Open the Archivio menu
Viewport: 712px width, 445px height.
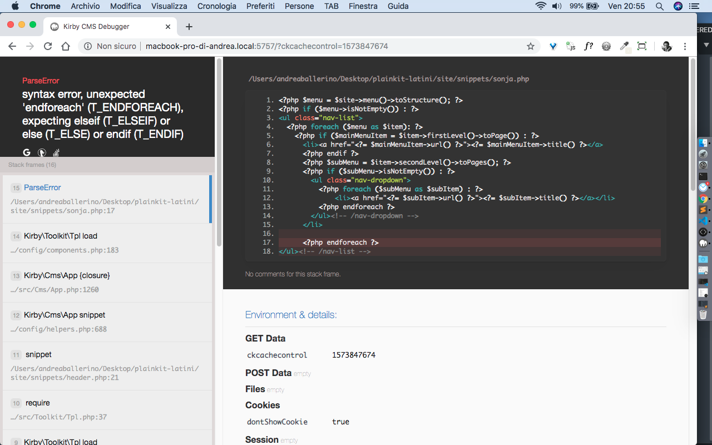86,6
